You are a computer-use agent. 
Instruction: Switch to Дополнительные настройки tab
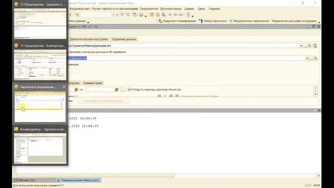(x=89, y=39)
